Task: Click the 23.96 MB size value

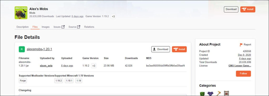Action: 109,66
